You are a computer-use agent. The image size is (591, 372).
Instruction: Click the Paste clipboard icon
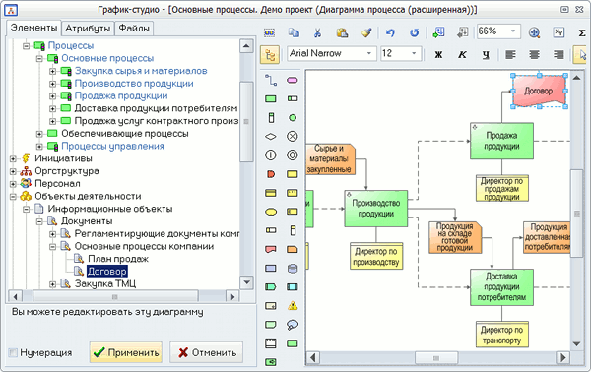pos(342,32)
